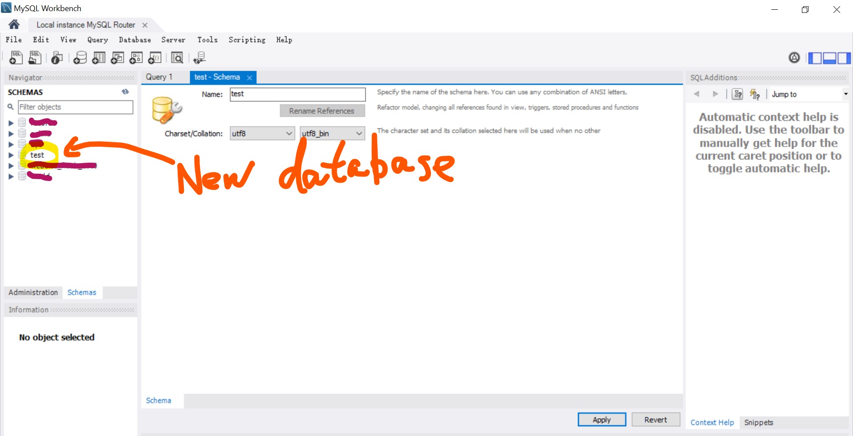Toggle the bottom output panel

pos(829,58)
